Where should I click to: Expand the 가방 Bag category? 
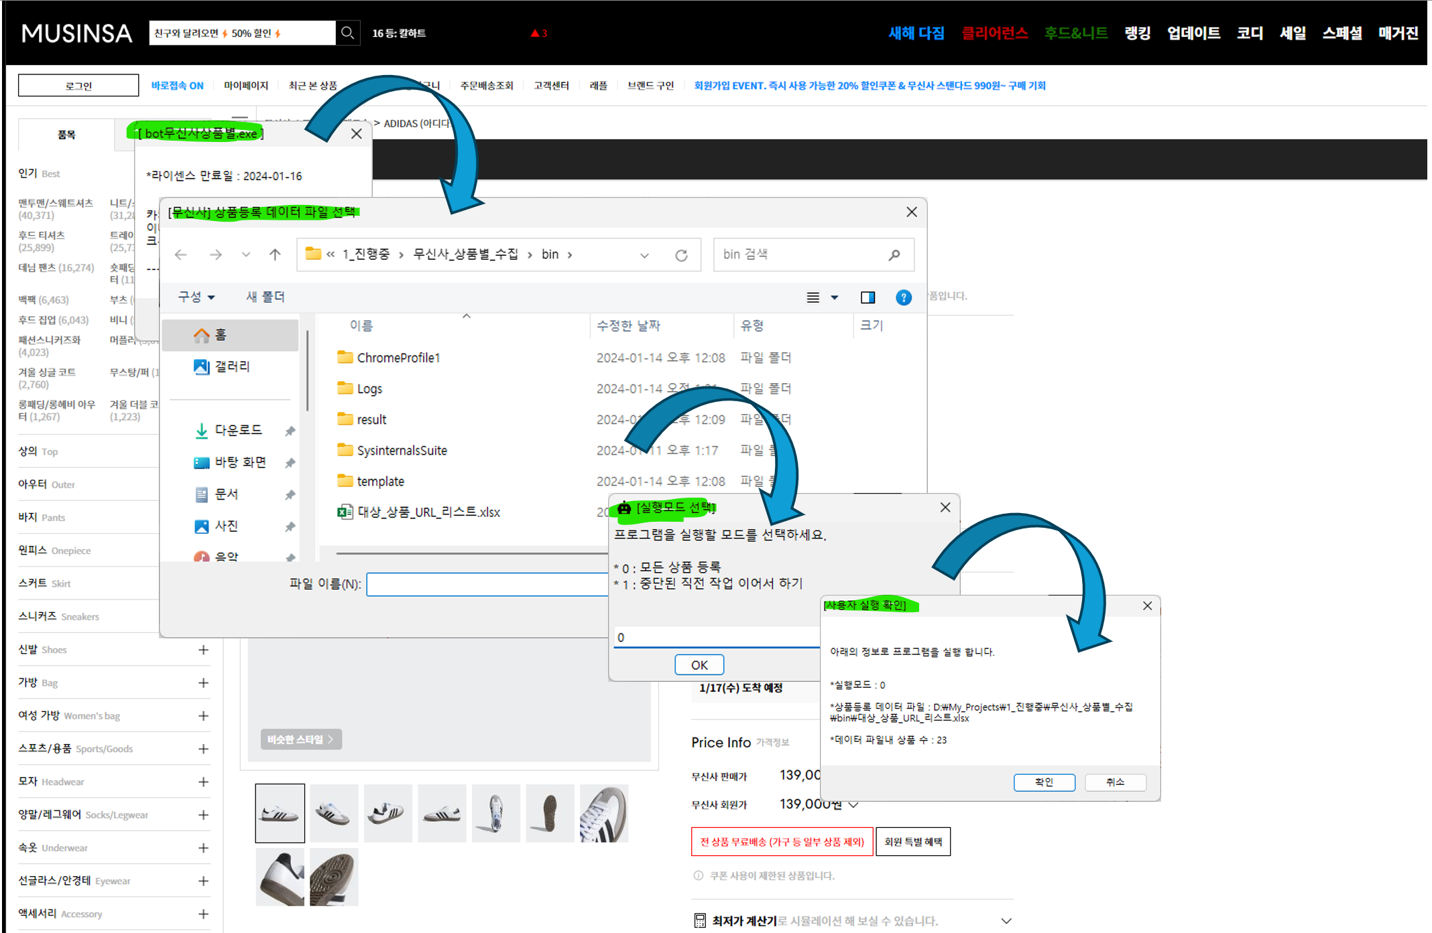(x=203, y=683)
